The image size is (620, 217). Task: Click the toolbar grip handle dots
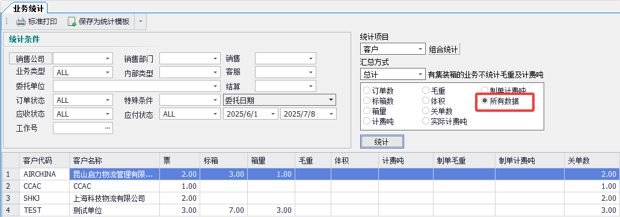7,22
